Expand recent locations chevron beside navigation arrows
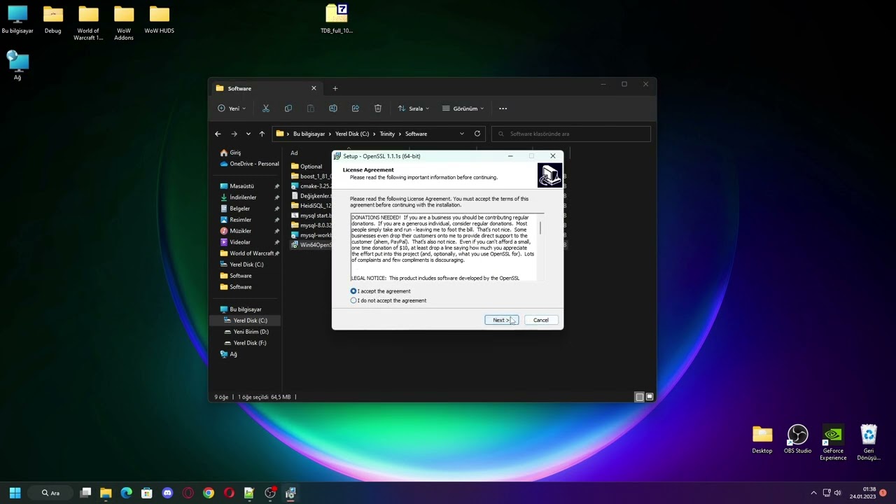The width and height of the screenshot is (896, 504). click(x=248, y=134)
